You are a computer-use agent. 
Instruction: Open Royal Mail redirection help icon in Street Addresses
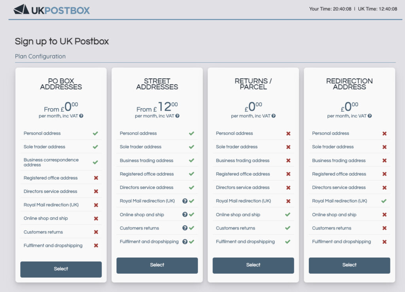(x=185, y=201)
